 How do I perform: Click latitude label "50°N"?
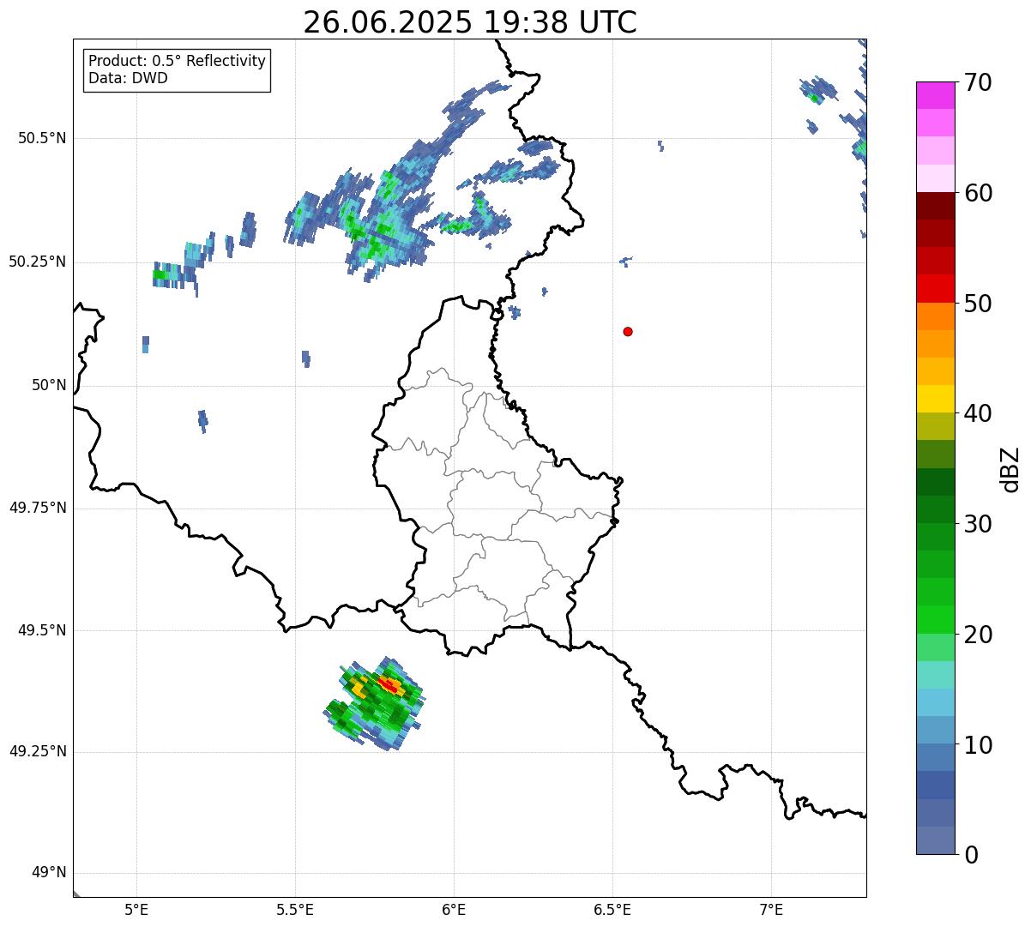(x=49, y=385)
